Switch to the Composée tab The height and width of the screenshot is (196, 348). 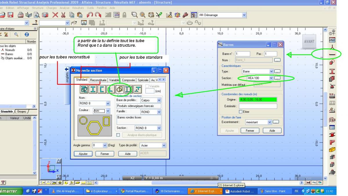pyautogui.click(x=128, y=80)
